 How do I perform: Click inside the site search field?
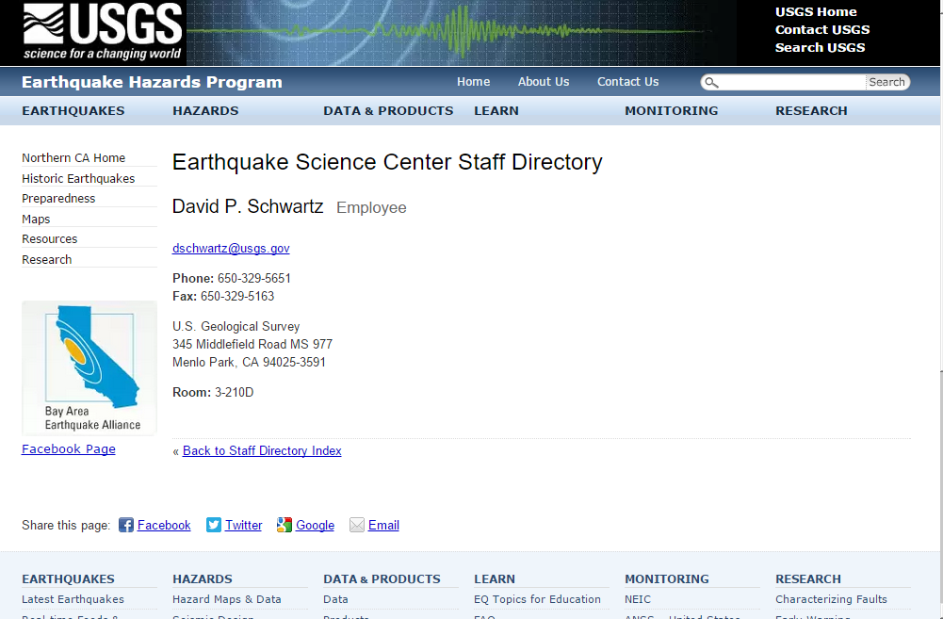pos(792,82)
